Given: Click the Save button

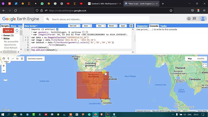Looking at the screenshot, I should coord(86,26).
